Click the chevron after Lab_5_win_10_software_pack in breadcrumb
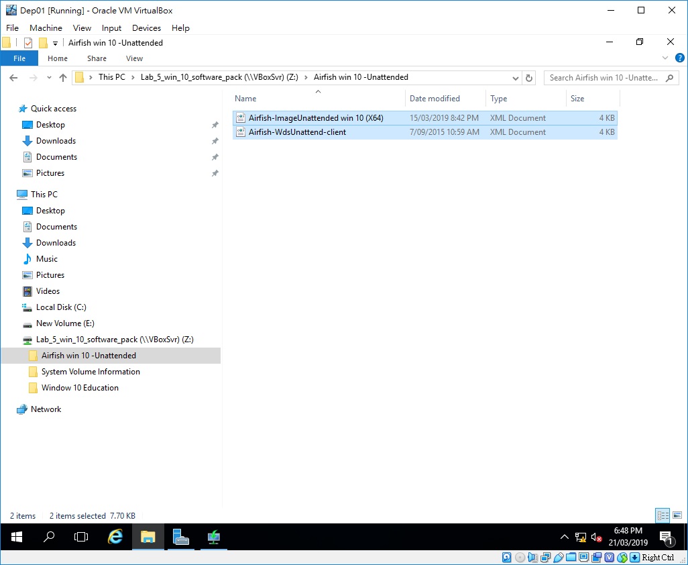Viewport: 688px width, 565px height. [306, 77]
